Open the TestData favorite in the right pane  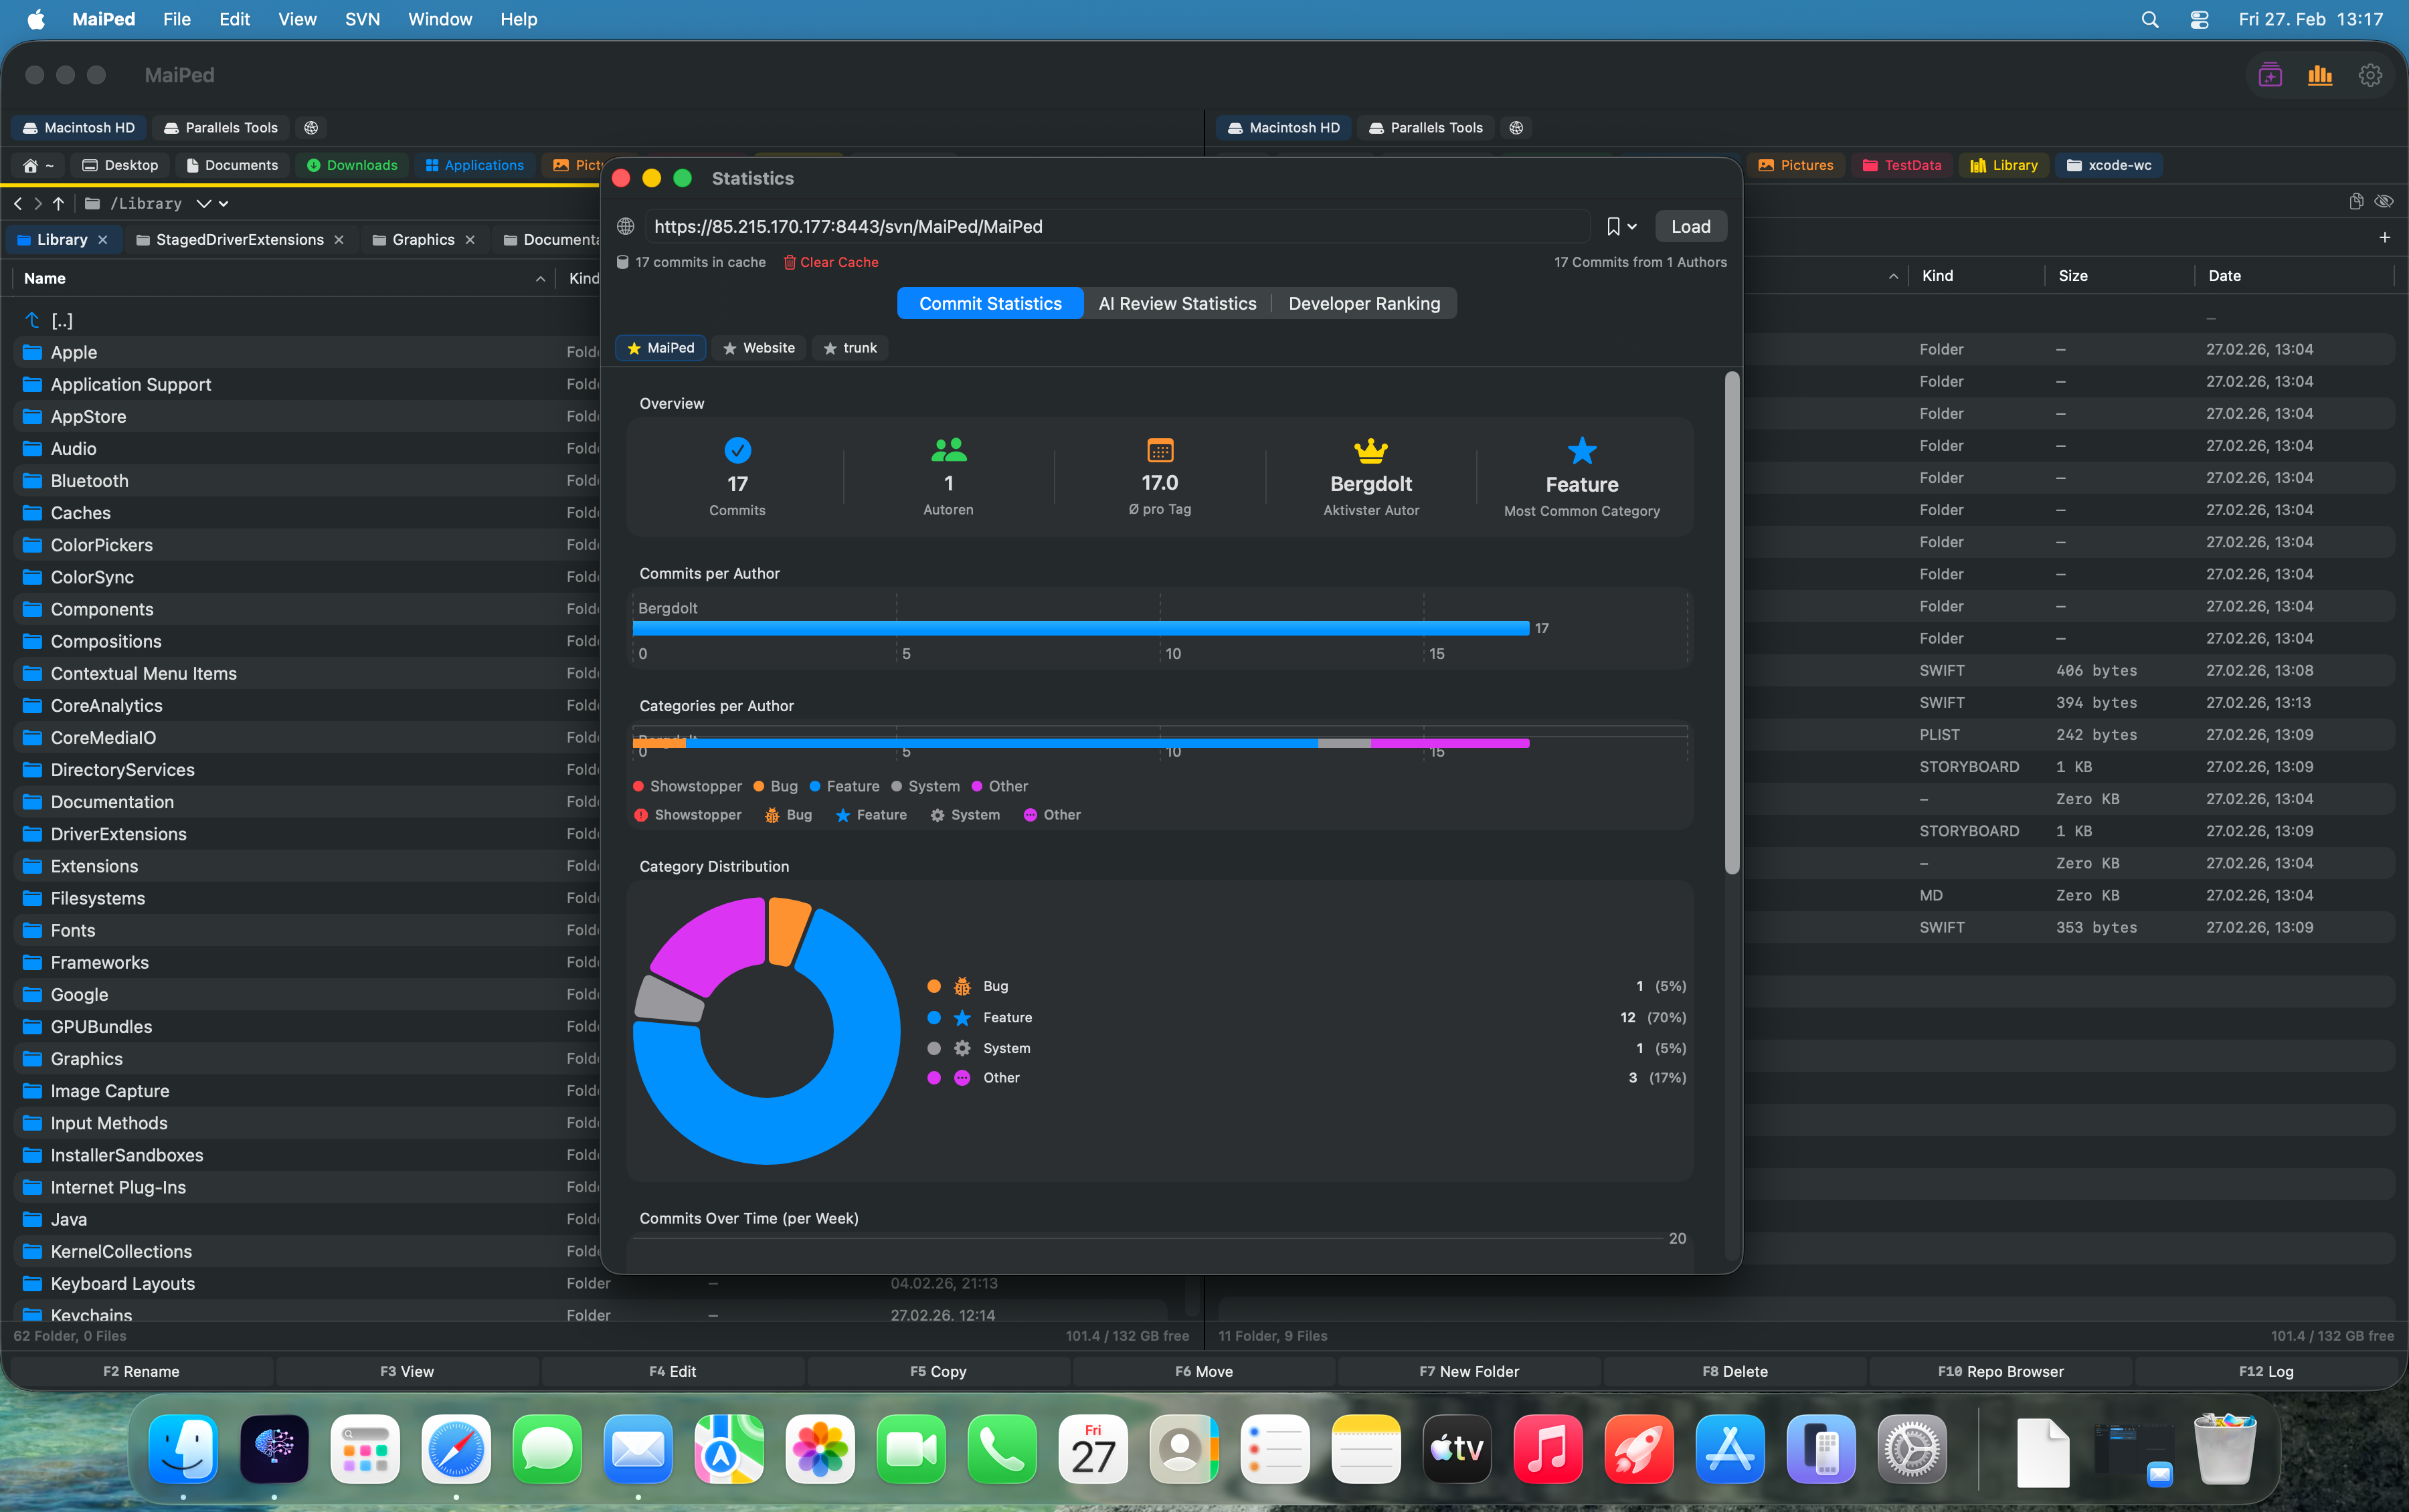1901,165
